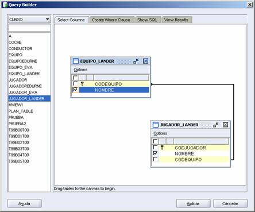Click the Query Builder title bar icon
This screenshot has height=212, width=255.
[x=5, y=5]
